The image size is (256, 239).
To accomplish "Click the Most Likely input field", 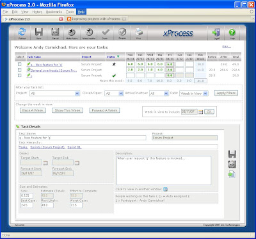I will pos(47,206).
